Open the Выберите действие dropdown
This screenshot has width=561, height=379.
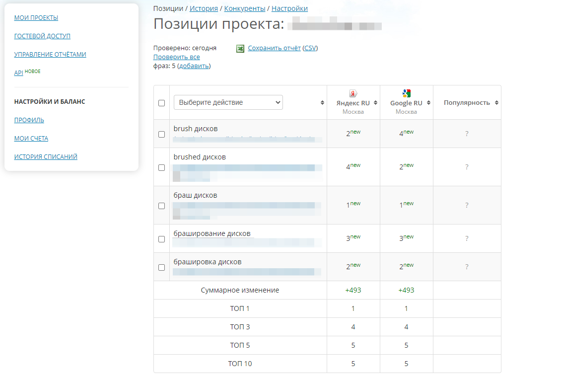[228, 102]
